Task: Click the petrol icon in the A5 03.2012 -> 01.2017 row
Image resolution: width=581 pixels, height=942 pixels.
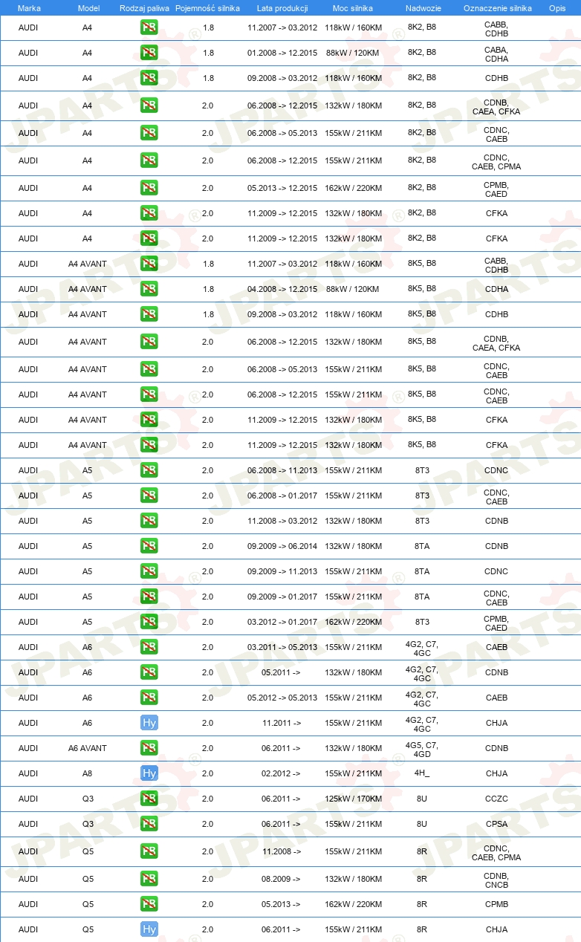Action: (x=149, y=622)
